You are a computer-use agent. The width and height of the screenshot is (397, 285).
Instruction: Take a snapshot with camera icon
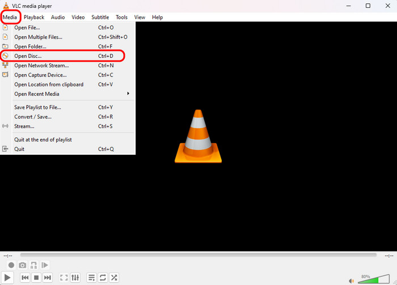point(22,265)
